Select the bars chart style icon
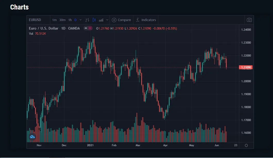273x158 pixels. [x=87, y=20]
